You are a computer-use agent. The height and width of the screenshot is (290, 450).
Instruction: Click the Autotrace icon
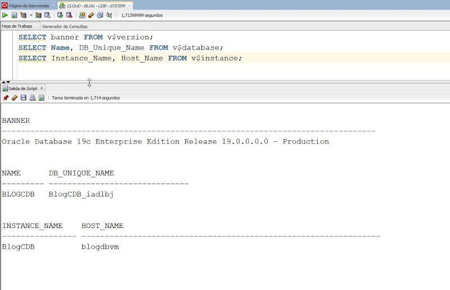38,15
